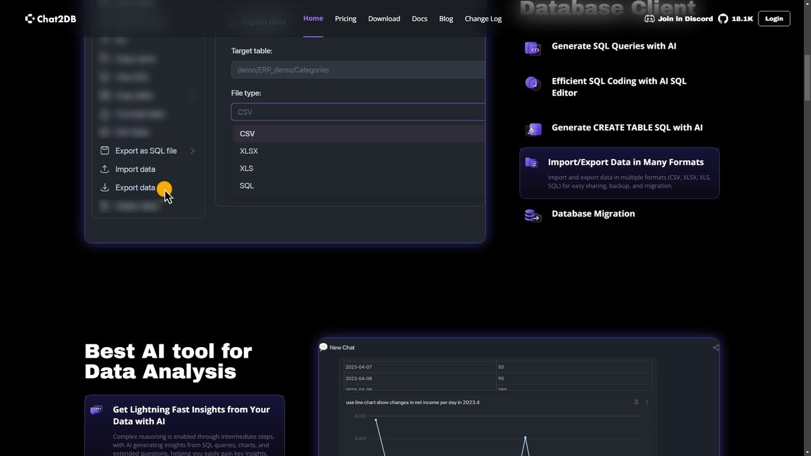811x456 pixels.
Task: Open the Download page
Action: (x=384, y=18)
